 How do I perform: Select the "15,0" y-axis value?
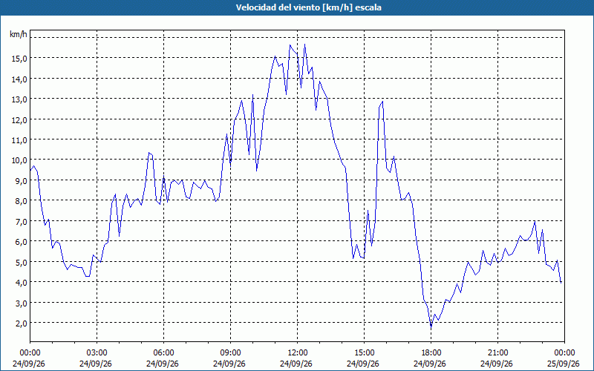click(x=19, y=59)
